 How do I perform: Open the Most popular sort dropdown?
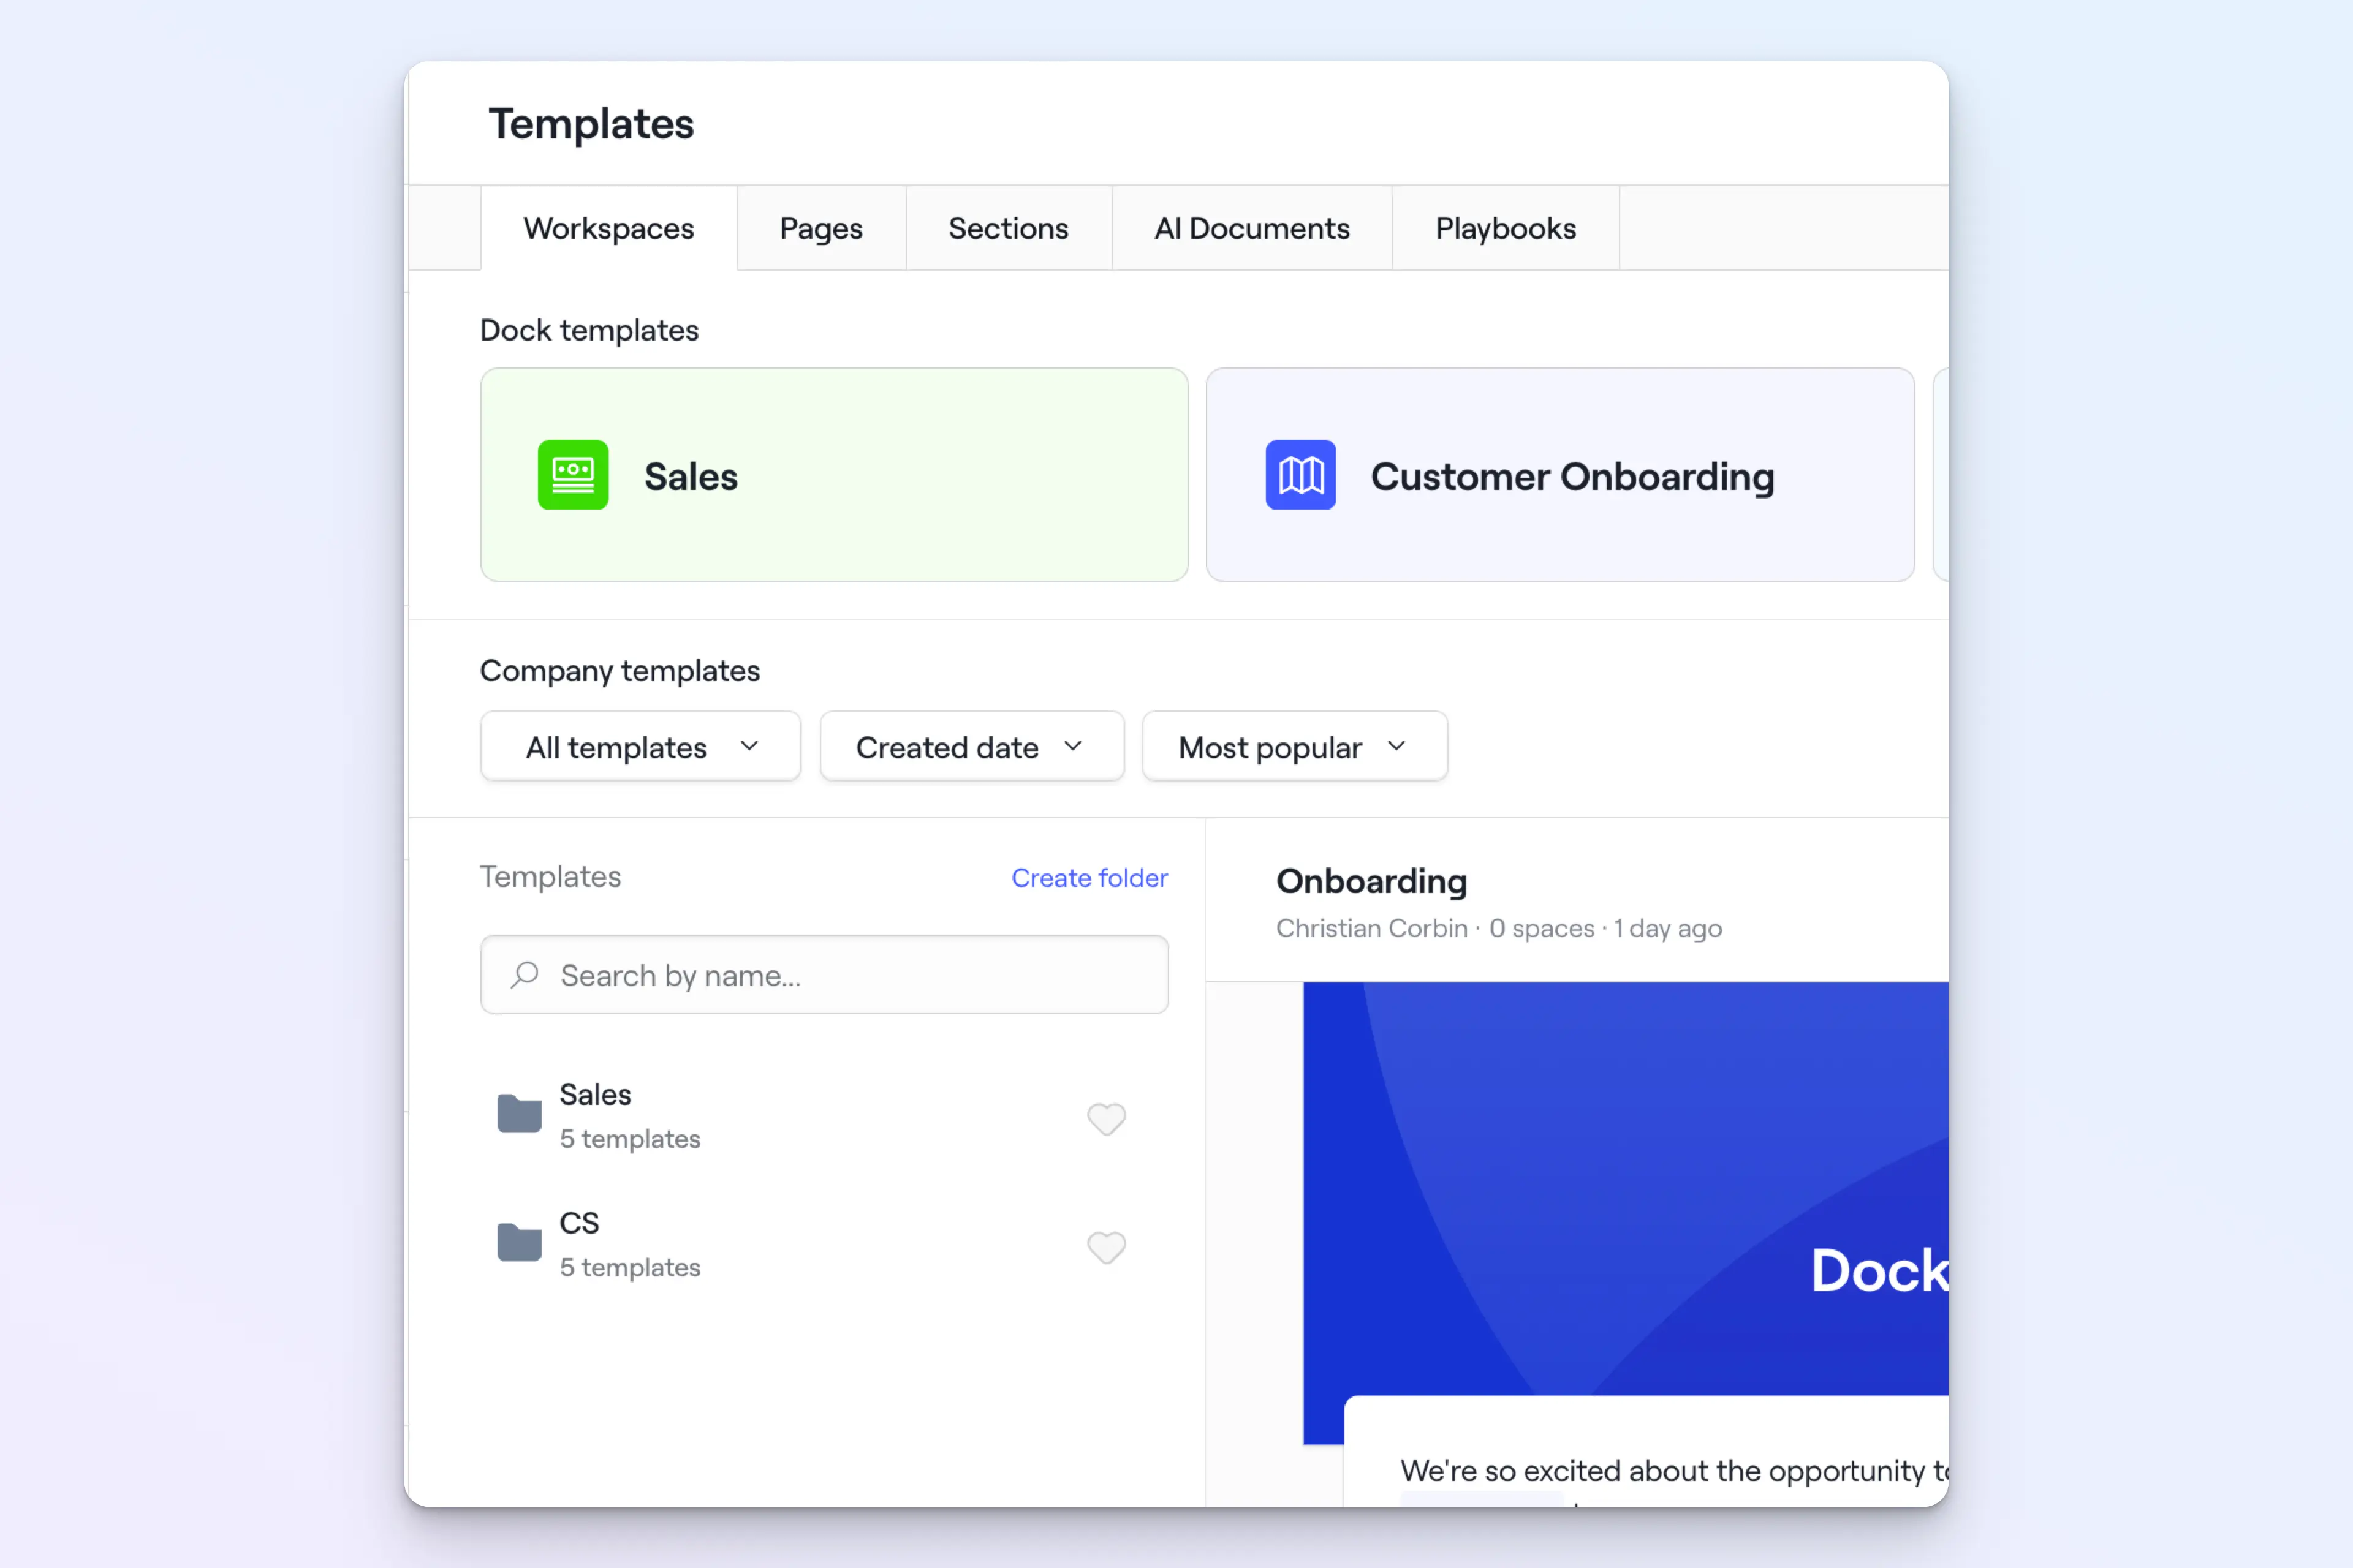(x=1294, y=747)
